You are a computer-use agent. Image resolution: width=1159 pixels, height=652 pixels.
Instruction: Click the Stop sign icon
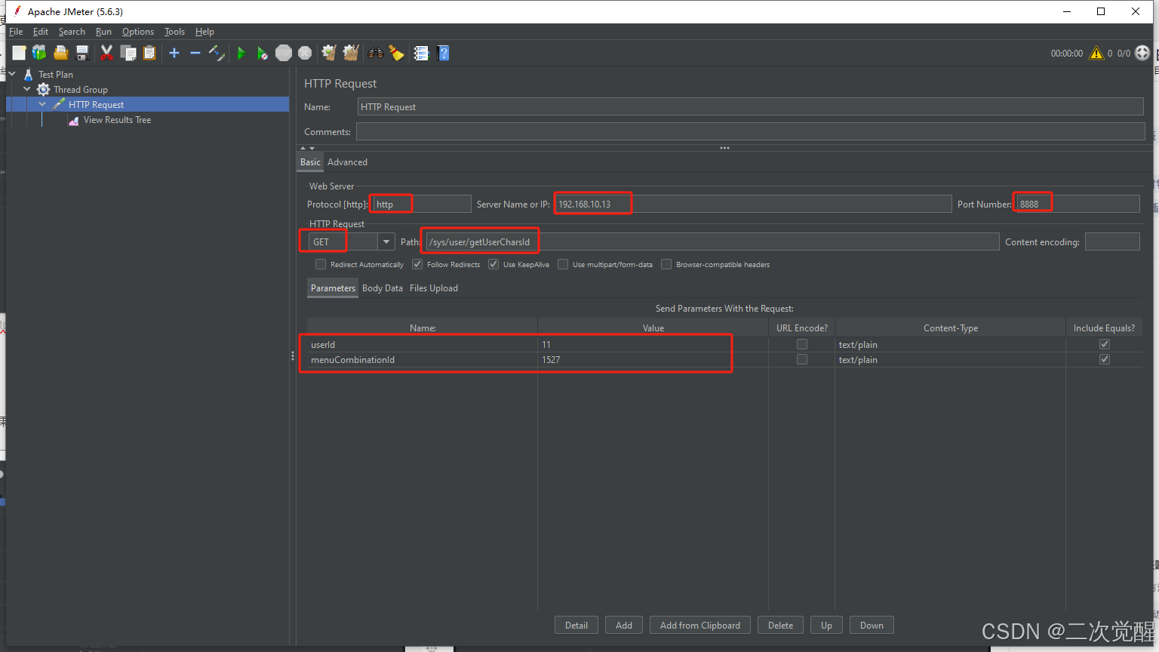click(284, 53)
